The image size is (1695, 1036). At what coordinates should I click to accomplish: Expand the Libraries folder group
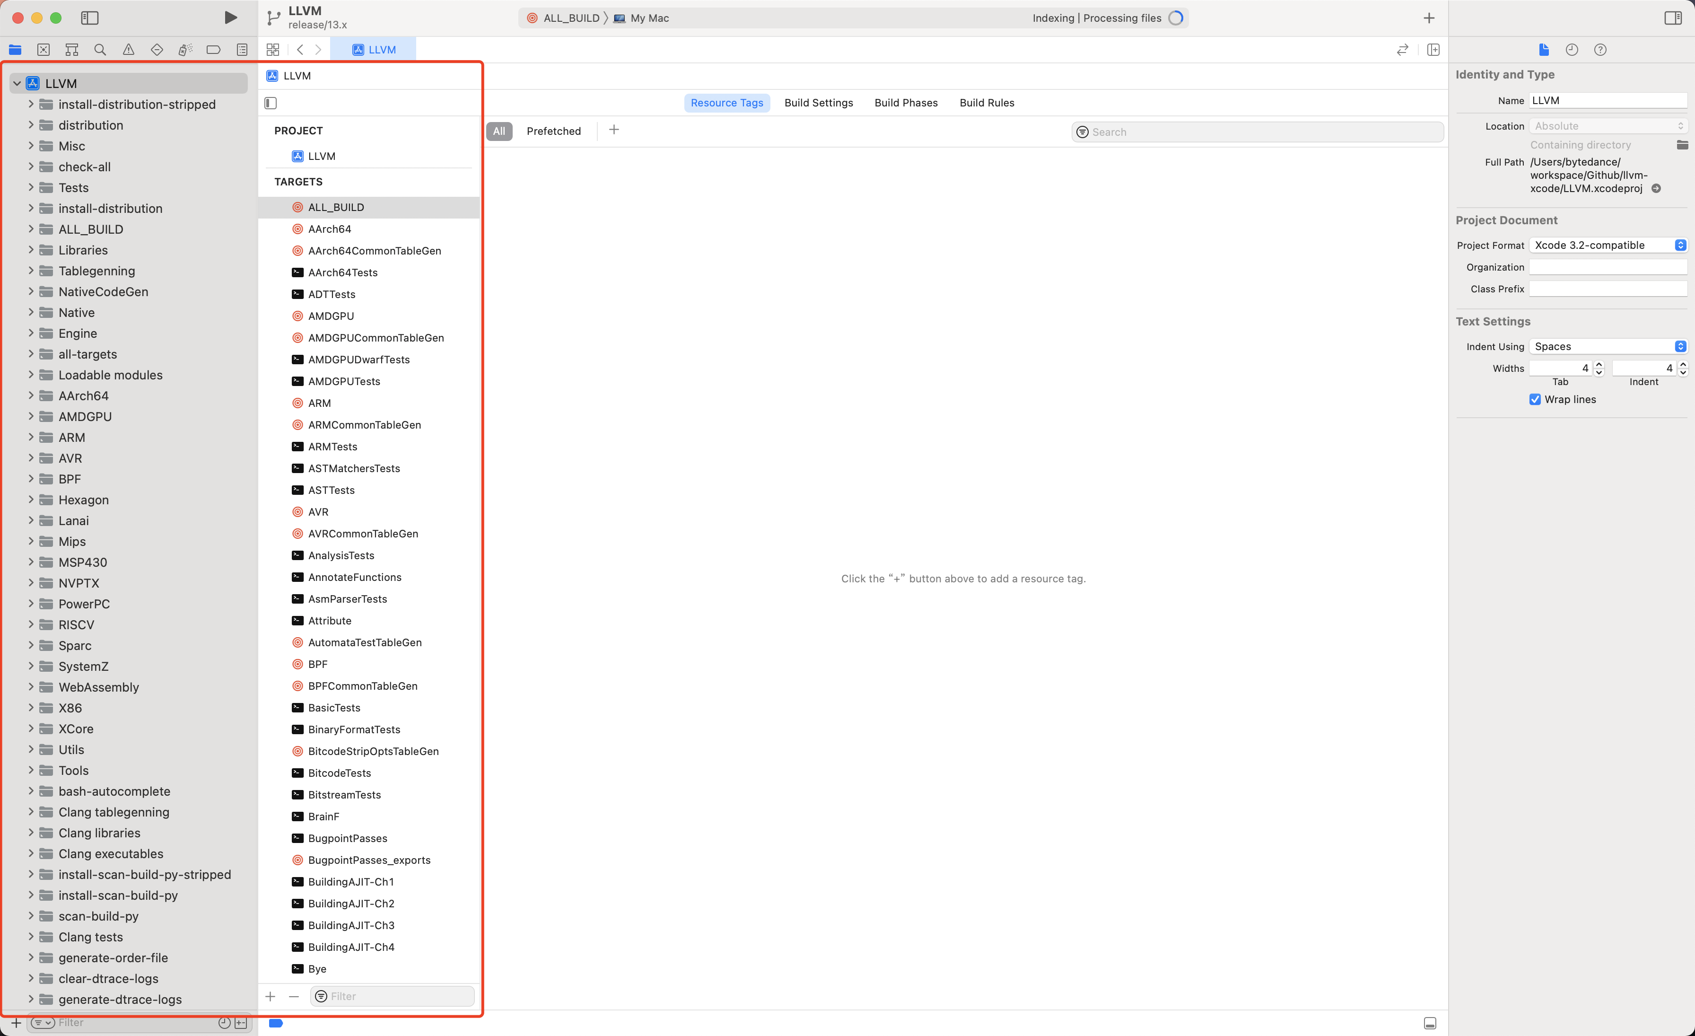pyautogui.click(x=31, y=250)
